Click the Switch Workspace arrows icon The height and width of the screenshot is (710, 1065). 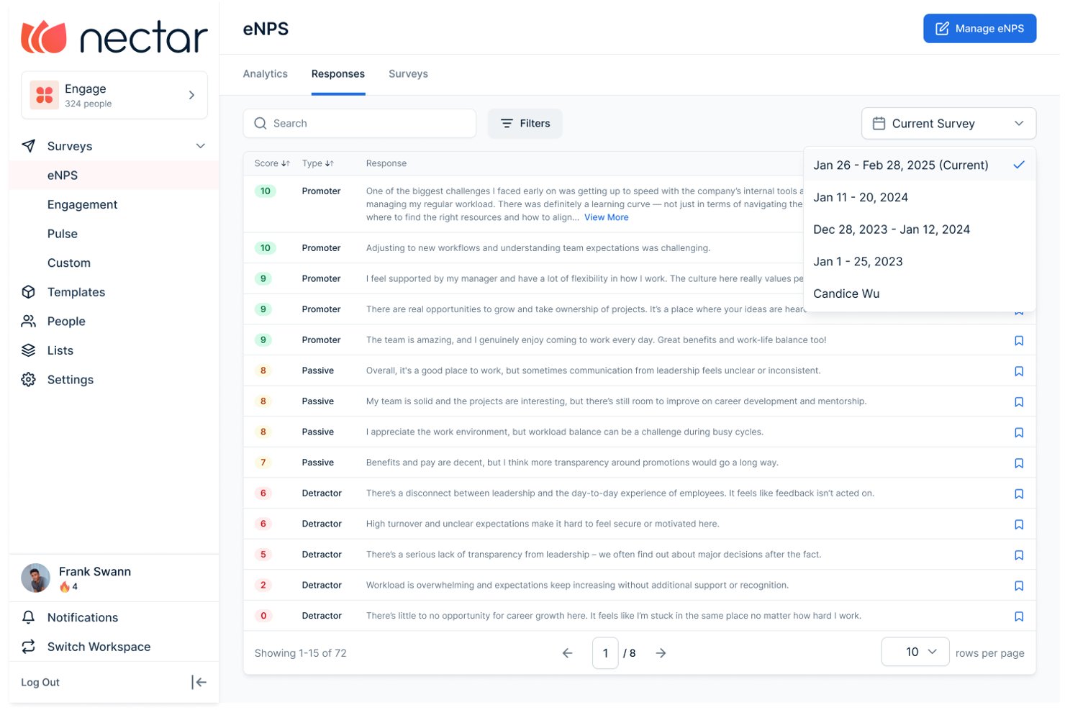point(29,647)
